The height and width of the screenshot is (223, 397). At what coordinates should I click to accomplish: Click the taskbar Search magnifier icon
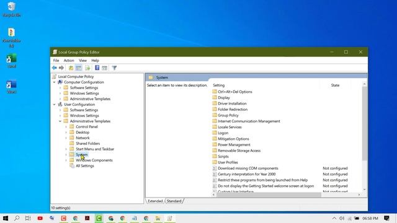point(17,218)
